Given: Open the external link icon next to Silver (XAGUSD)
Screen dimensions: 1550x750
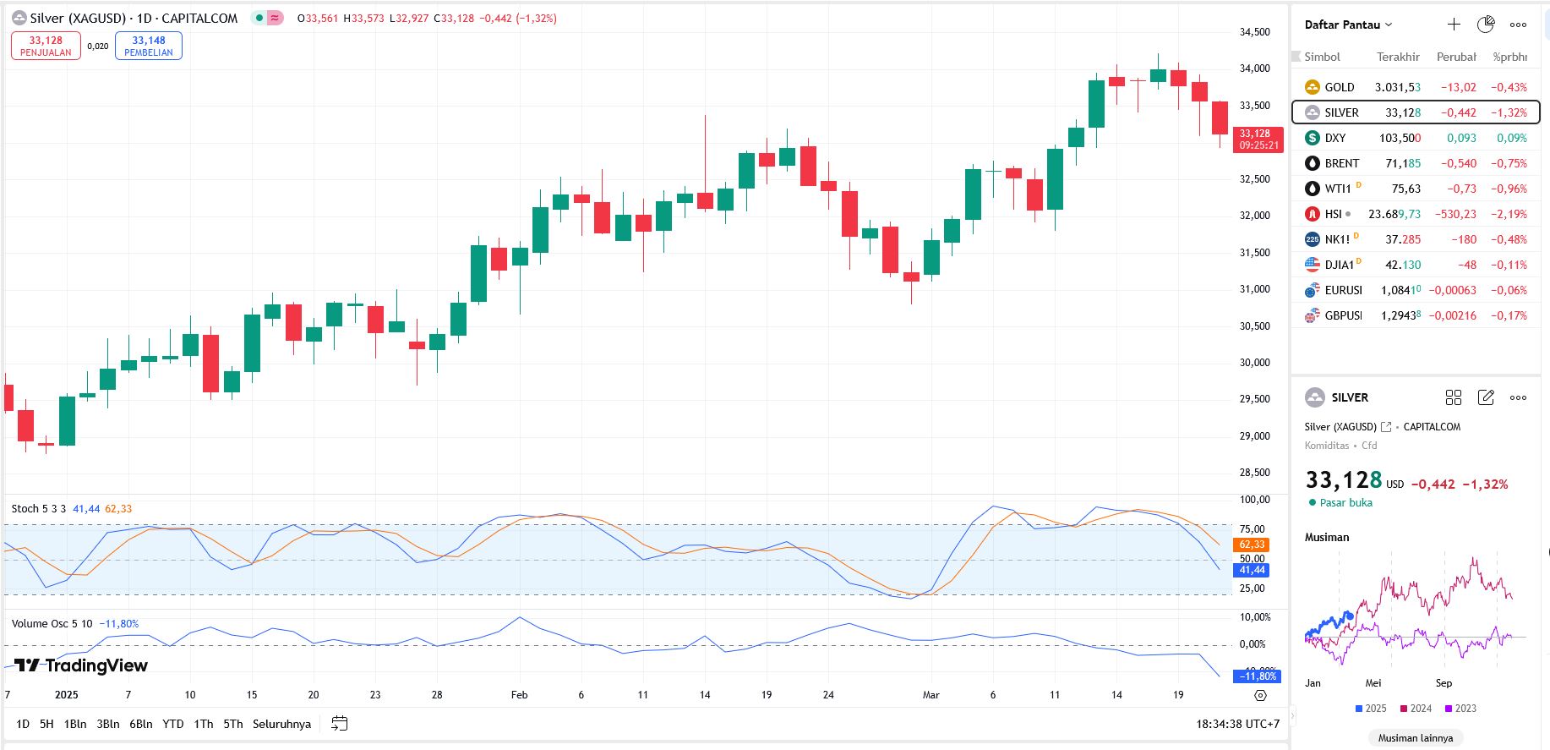Looking at the screenshot, I should pyautogui.click(x=1386, y=427).
